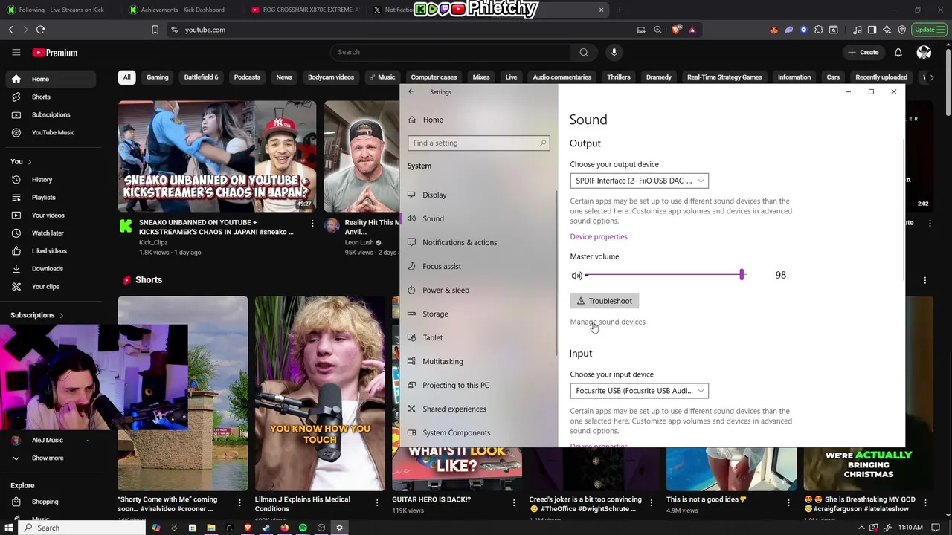The image size is (952, 535).
Task: Open File Explorer from the taskbar
Action: (x=210, y=528)
